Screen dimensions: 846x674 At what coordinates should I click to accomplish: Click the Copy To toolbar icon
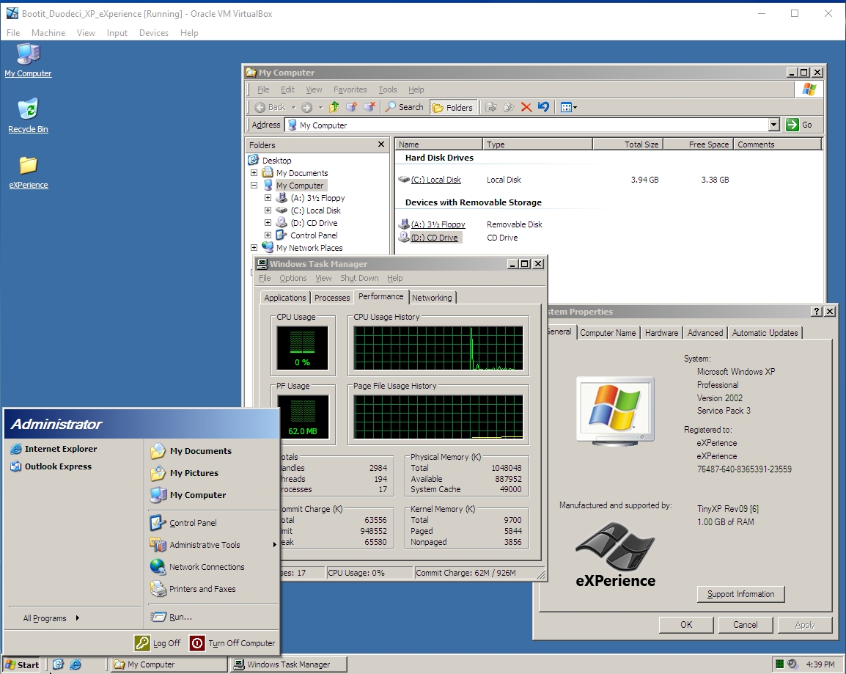[508, 107]
